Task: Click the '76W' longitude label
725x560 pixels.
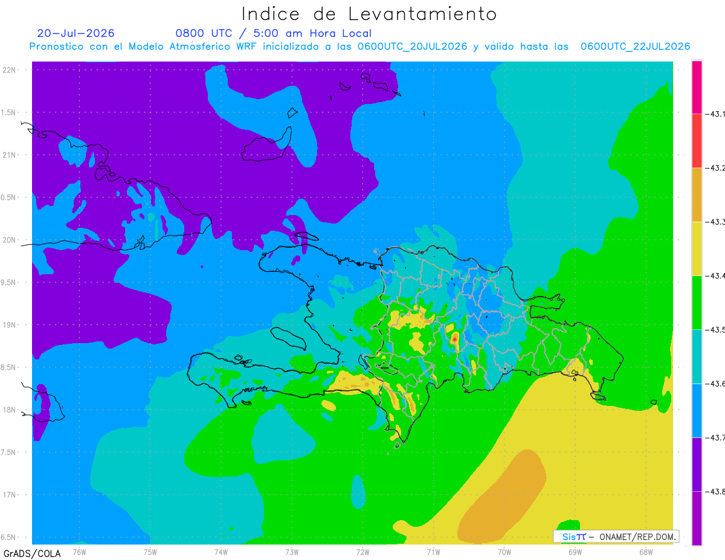Action: pyautogui.click(x=79, y=551)
